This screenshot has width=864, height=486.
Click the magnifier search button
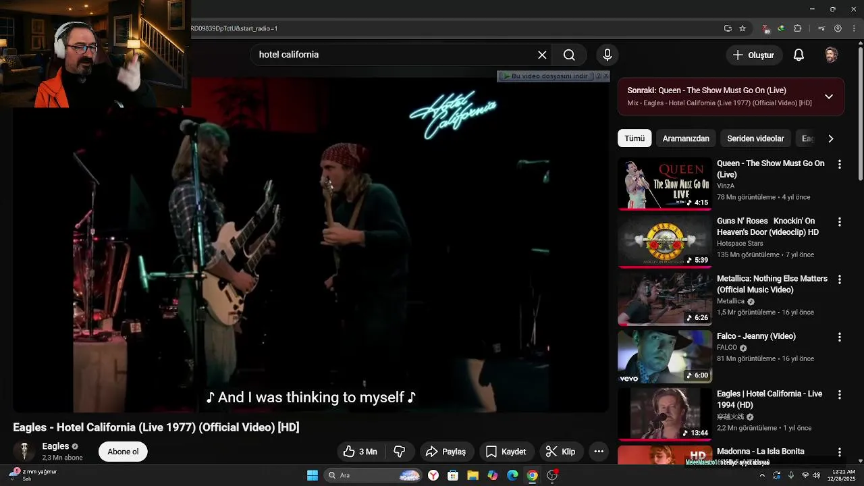(x=569, y=55)
